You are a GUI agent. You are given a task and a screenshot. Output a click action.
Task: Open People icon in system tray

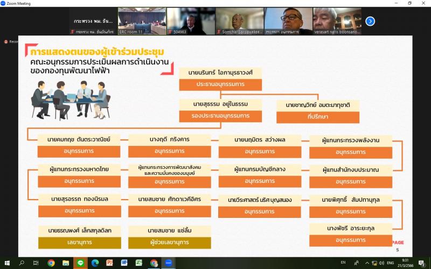(x=357, y=263)
